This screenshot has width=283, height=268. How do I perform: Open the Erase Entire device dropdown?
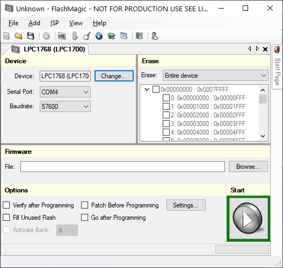[215, 75]
